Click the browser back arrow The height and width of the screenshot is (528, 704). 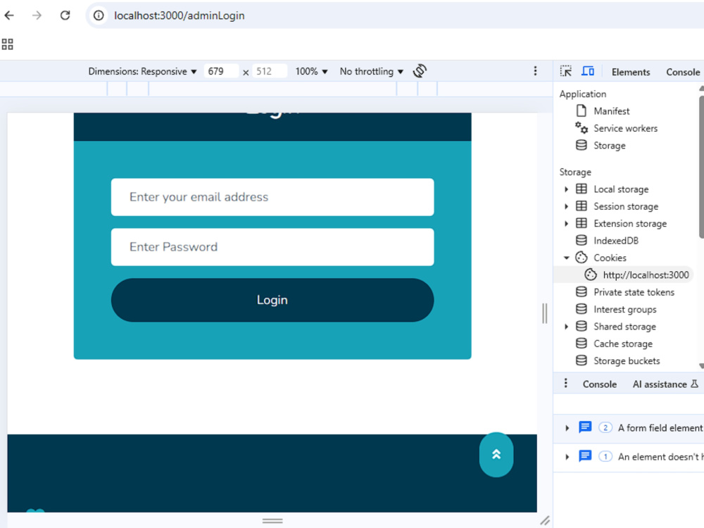pyautogui.click(x=9, y=15)
